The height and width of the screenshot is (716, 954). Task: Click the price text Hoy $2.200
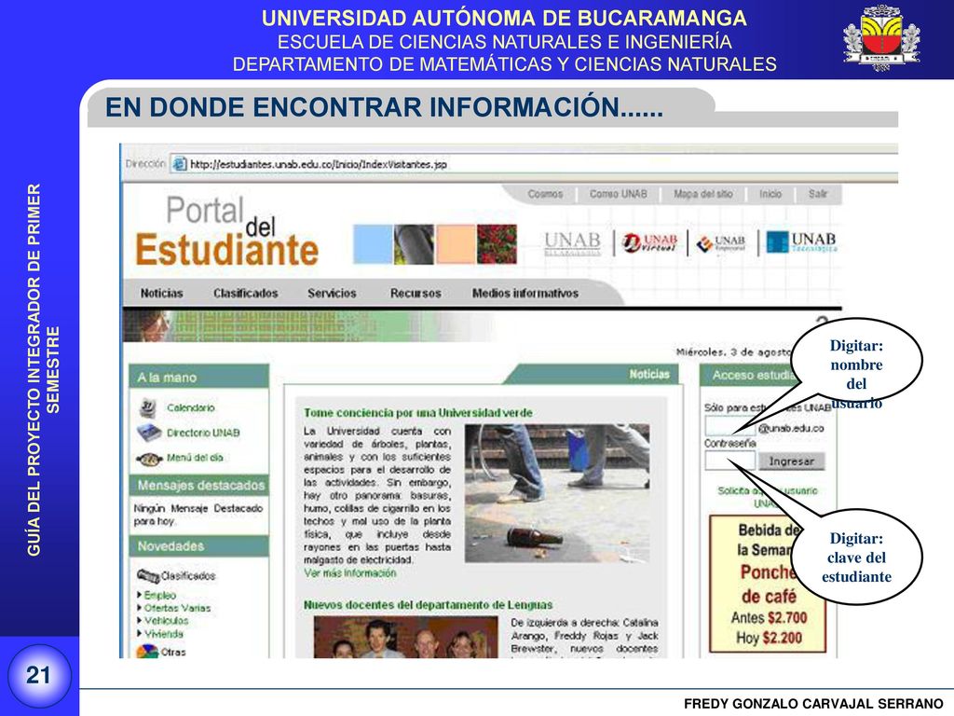pos(769,638)
